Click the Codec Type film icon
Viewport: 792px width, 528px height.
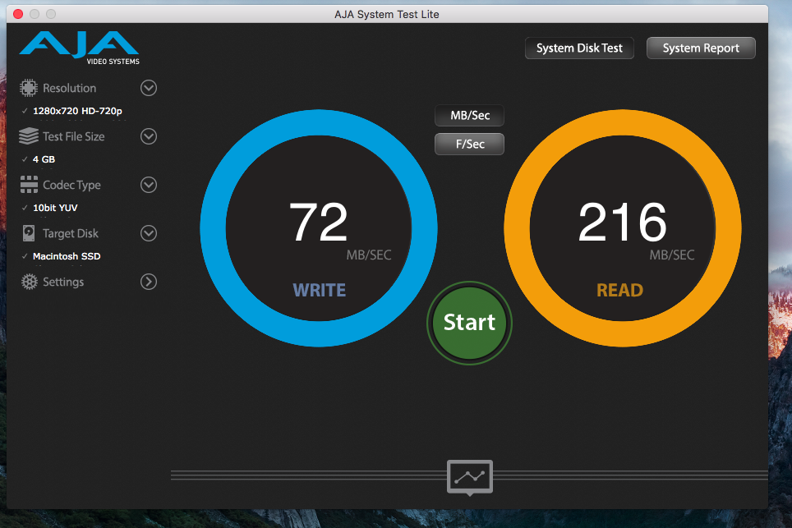[x=29, y=185]
